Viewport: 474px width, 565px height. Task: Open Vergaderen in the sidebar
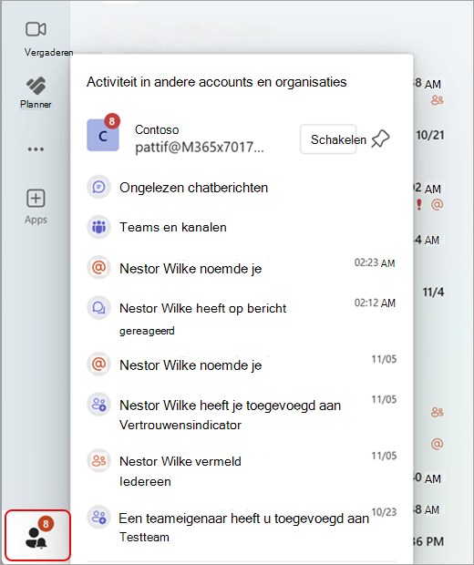(x=36, y=39)
